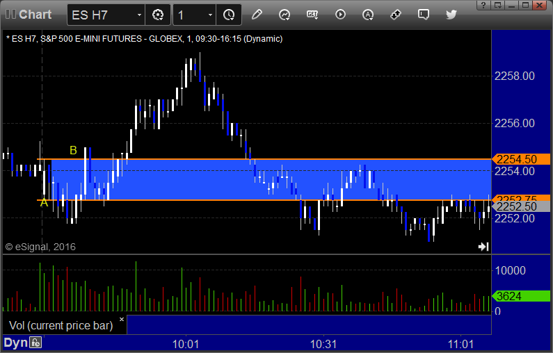Jump to latest bar with arrow icon
Viewport: 553px width, 353px height.
pos(483,247)
